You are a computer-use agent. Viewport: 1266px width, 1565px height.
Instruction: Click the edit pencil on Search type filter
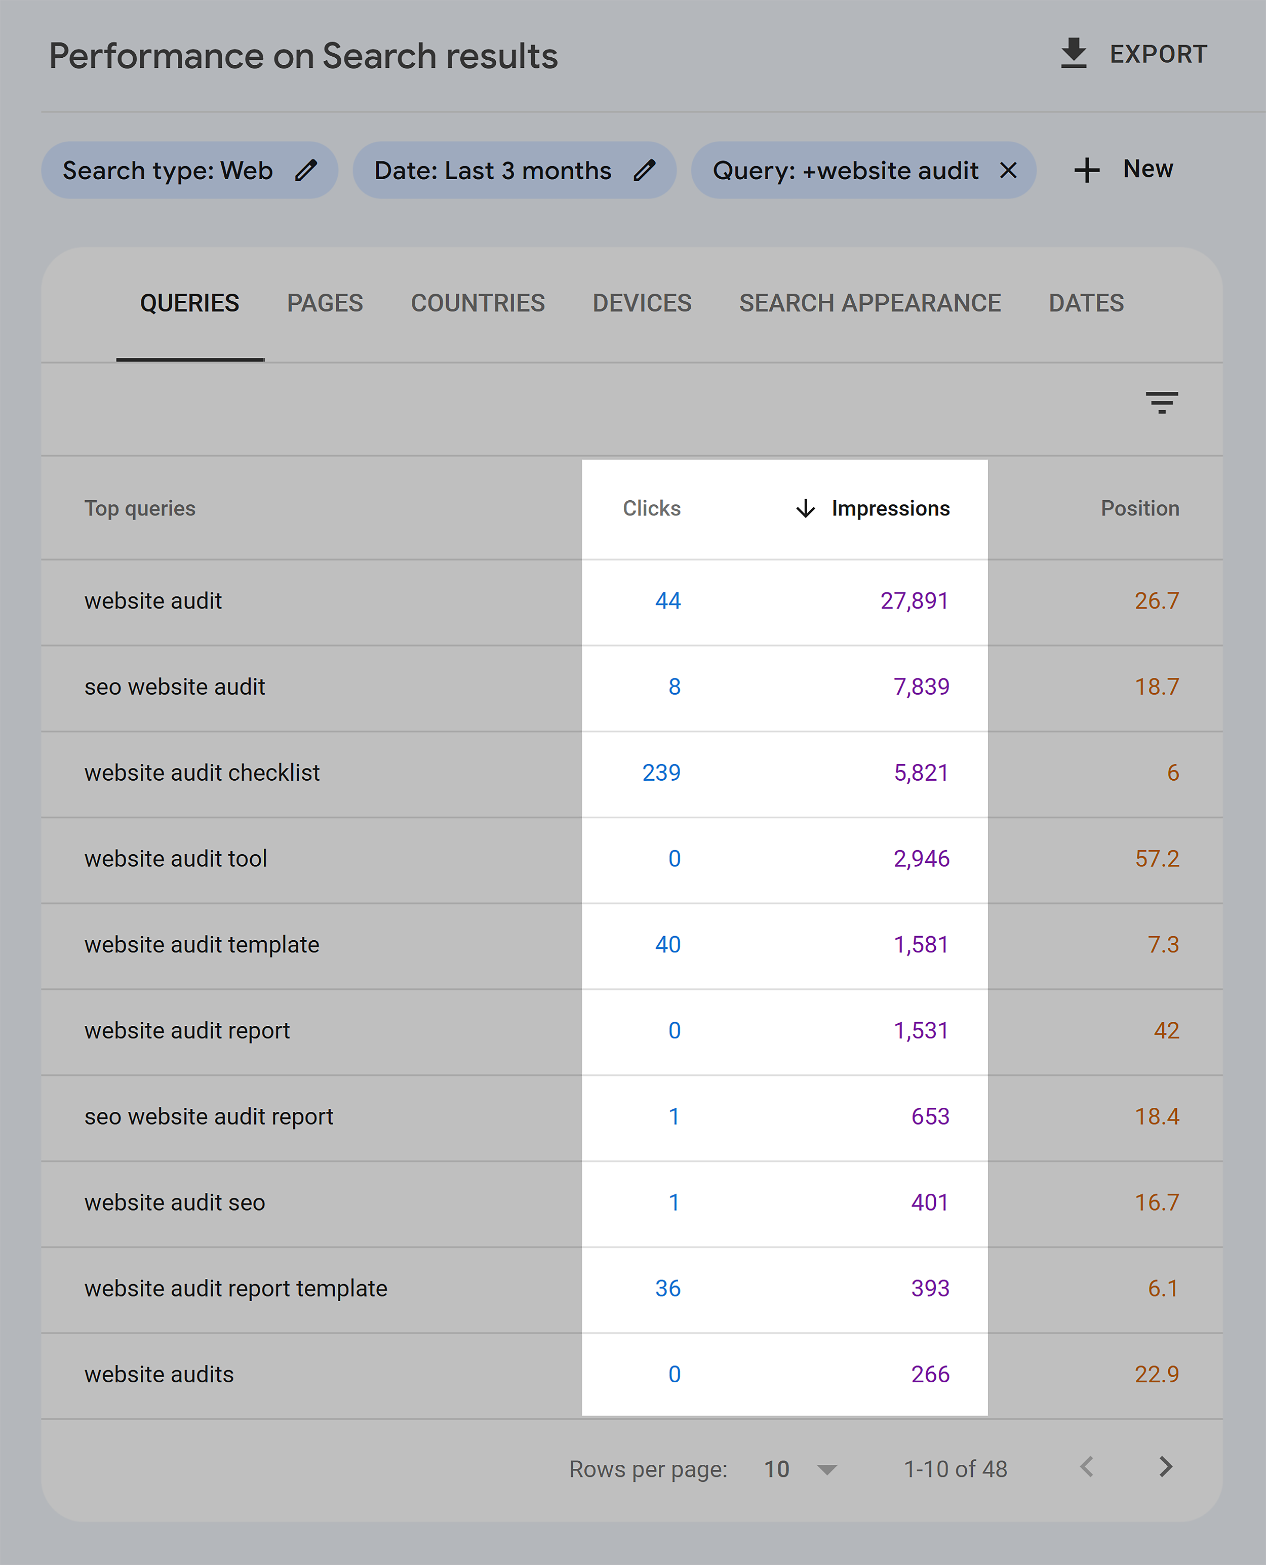pos(307,170)
